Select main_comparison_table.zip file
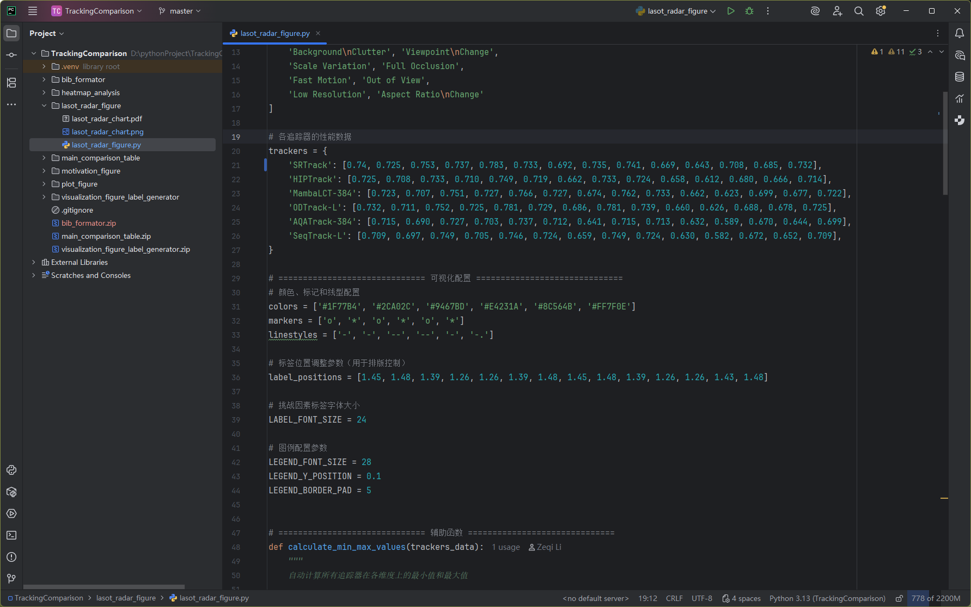This screenshot has width=971, height=607. 101,236
